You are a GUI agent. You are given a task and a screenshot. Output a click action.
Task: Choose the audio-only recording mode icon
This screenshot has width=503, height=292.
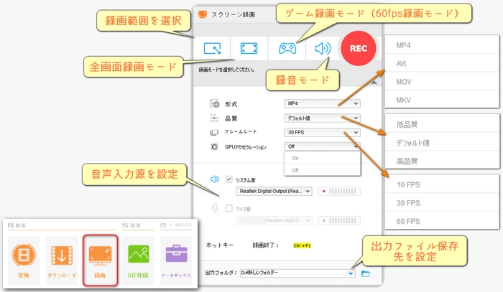coord(322,48)
